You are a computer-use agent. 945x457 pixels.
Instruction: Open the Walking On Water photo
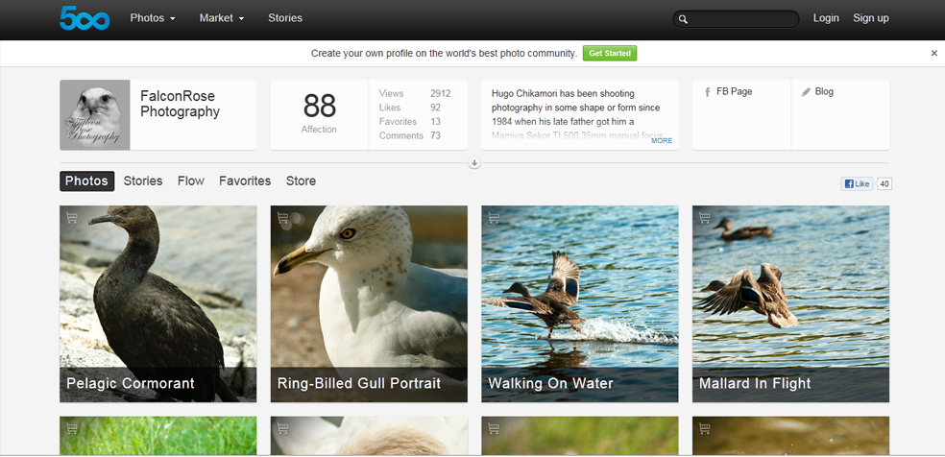(580, 304)
